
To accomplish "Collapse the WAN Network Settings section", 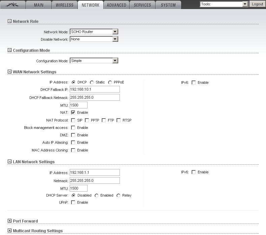I will 9,72.
